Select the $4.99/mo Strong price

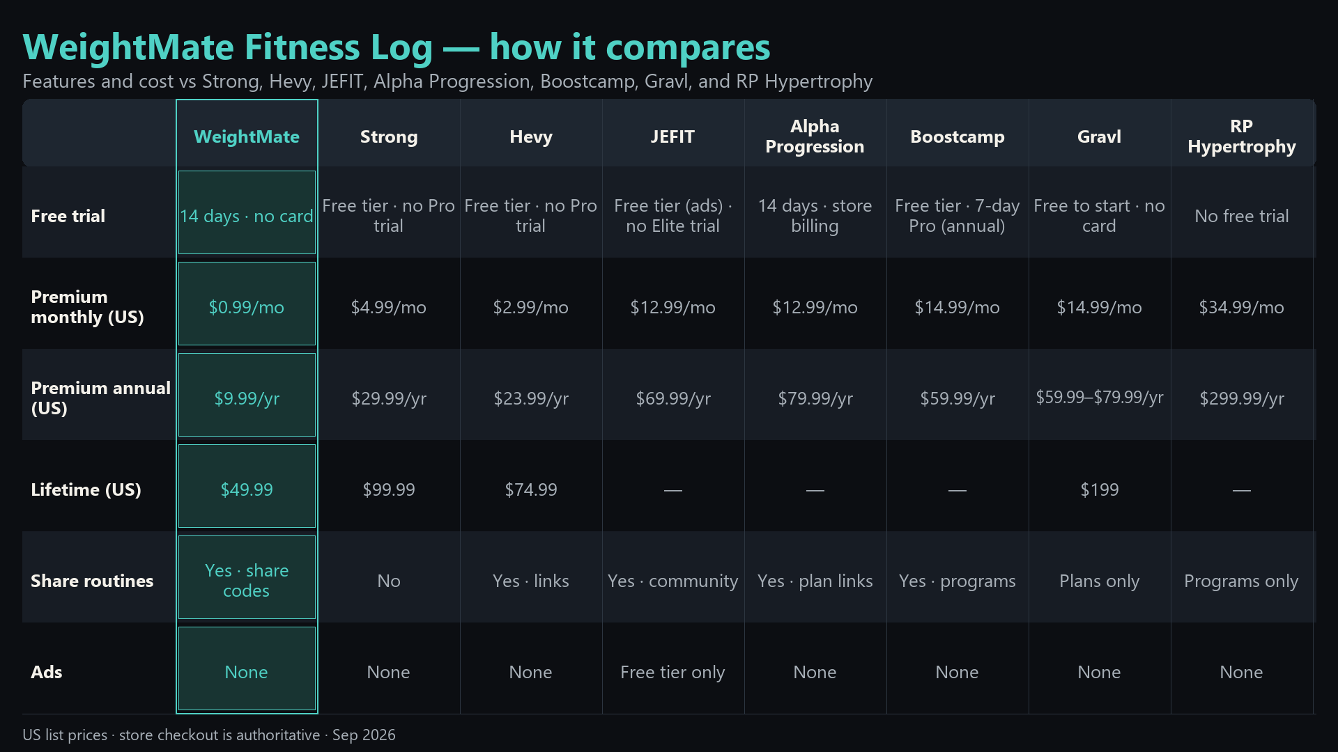coord(389,307)
